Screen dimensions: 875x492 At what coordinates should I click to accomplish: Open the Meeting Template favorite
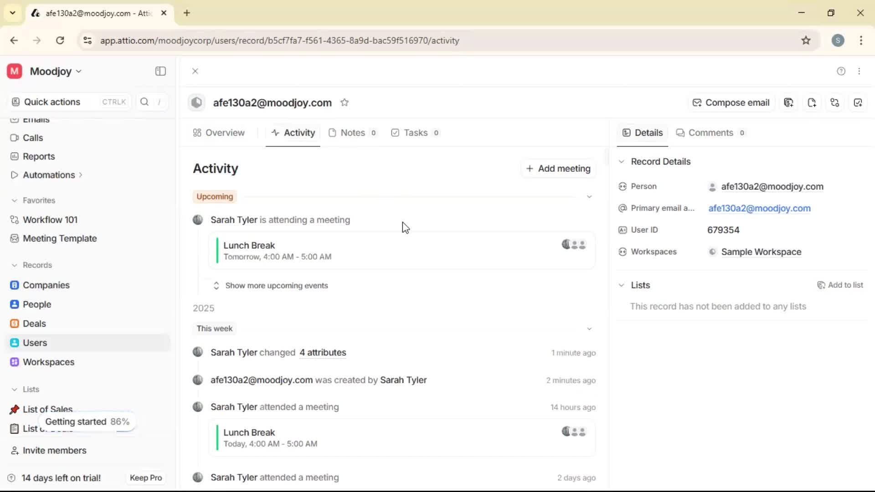coord(59,238)
